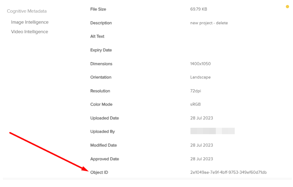Click the yellow status dot indicator
The width and height of the screenshot is (293, 187).
click(x=287, y=6)
